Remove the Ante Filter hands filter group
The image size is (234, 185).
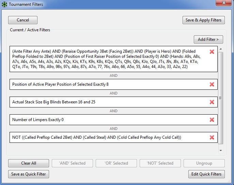212,52
